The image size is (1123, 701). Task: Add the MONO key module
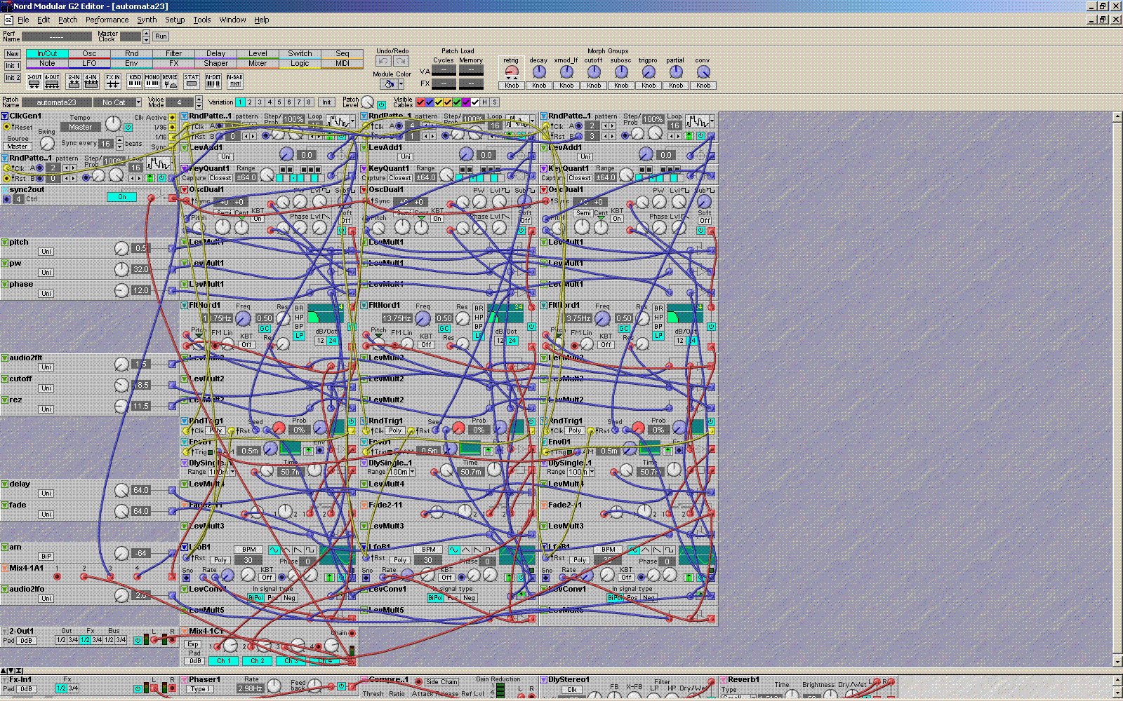[x=152, y=81]
